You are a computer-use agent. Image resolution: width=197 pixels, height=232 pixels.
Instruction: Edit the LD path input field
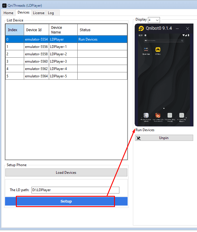coord(75,190)
